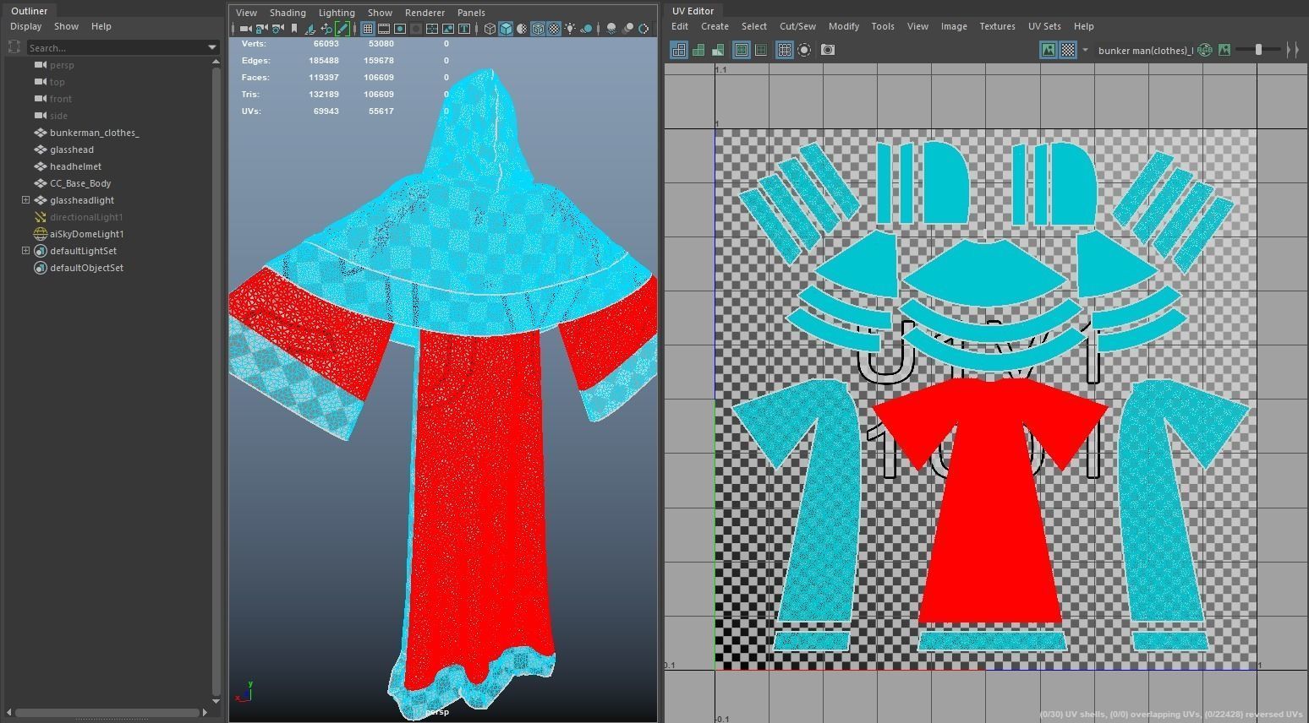Viewport: 1309px width, 723px height.
Task: Toggle Checkered Tiles in UV Editor
Action: (x=1068, y=50)
